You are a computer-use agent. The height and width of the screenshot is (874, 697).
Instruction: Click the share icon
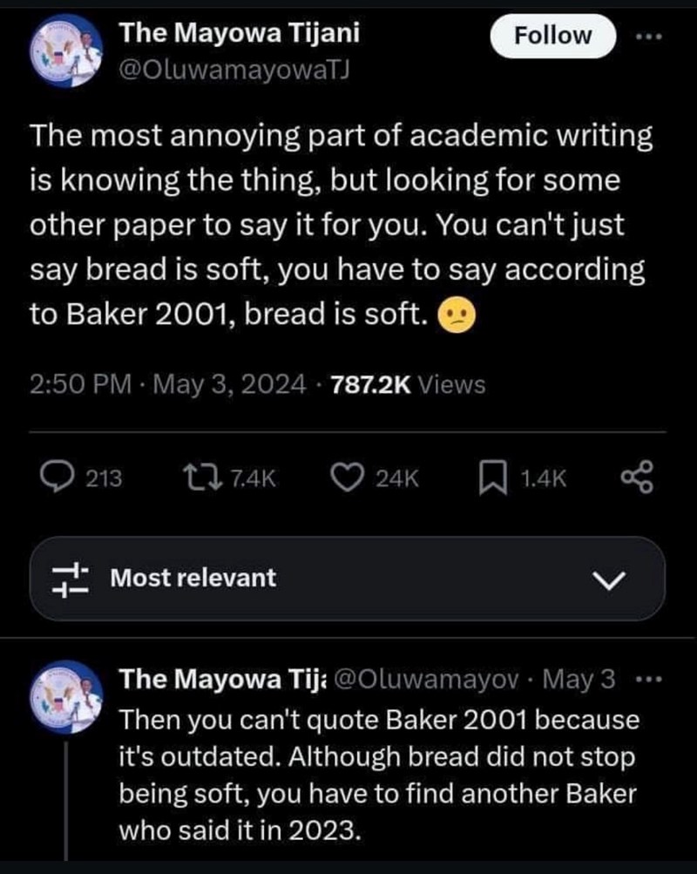tap(637, 476)
